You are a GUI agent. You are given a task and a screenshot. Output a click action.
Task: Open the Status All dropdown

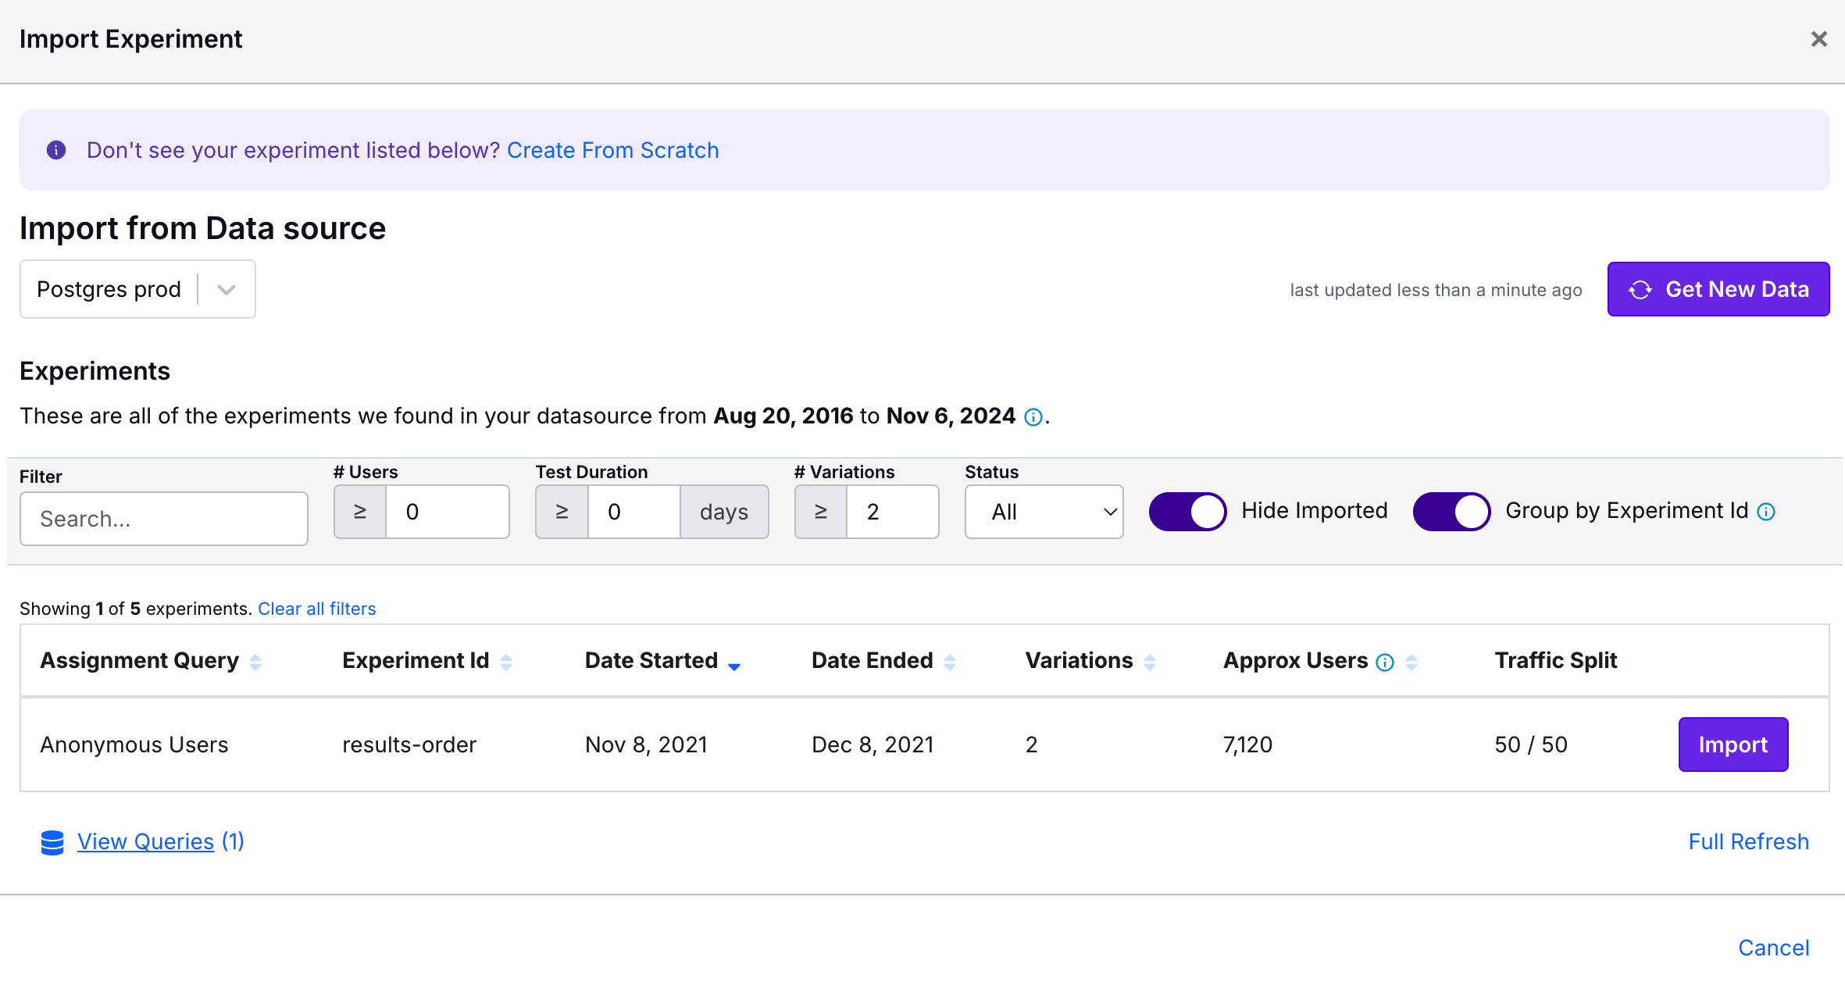pyautogui.click(x=1044, y=511)
